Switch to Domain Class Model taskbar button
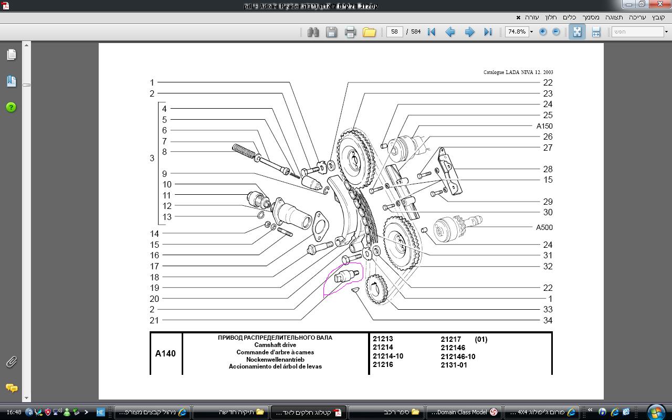 [464, 412]
